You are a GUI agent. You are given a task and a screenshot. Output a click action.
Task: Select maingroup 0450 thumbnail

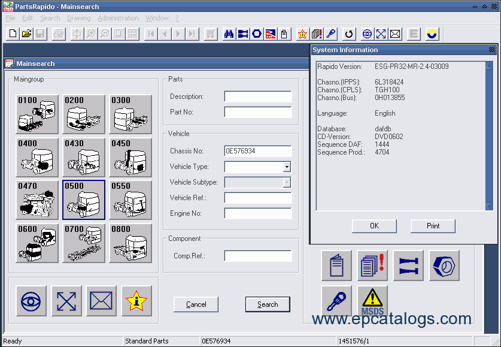(130, 158)
